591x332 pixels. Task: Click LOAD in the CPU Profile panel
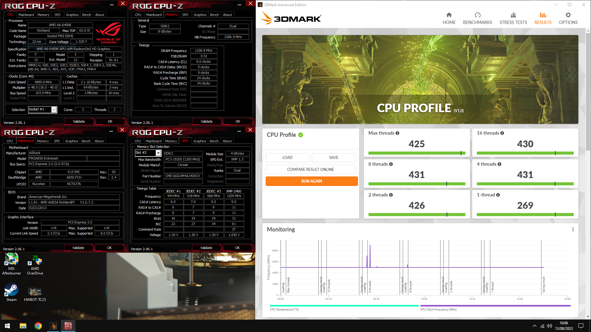click(287, 157)
